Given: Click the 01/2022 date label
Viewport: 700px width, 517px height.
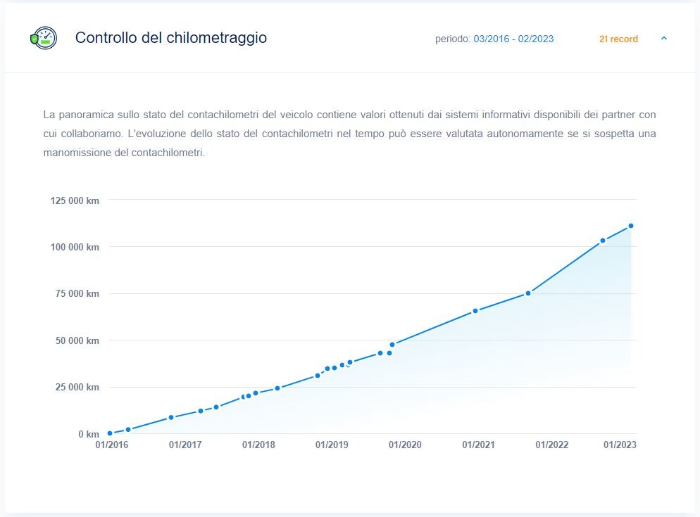Looking at the screenshot, I should pyautogui.click(x=552, y=445).
